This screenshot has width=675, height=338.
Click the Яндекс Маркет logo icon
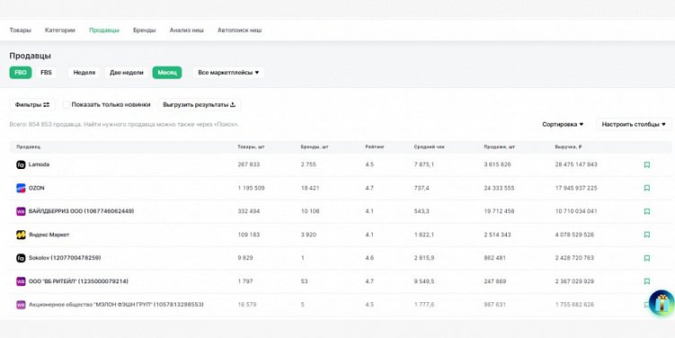coord(21,235)
